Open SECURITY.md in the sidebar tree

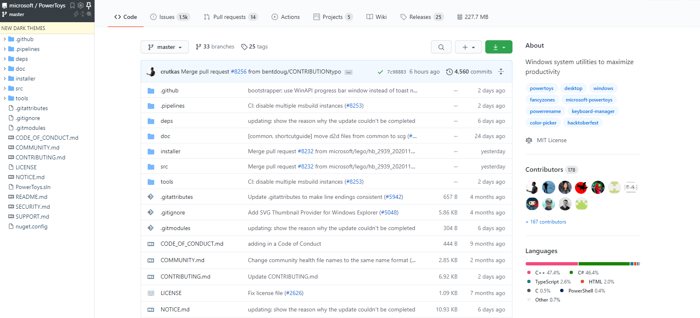[32, 207]
